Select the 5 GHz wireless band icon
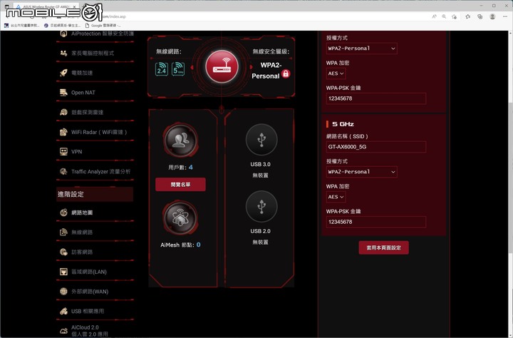Image resolution: width=513 pixels, height=338 pixels. pos(178,69)
